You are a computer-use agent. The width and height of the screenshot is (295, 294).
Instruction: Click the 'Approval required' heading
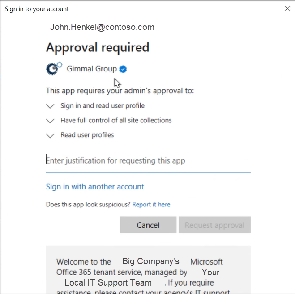[x=98, y=47]
